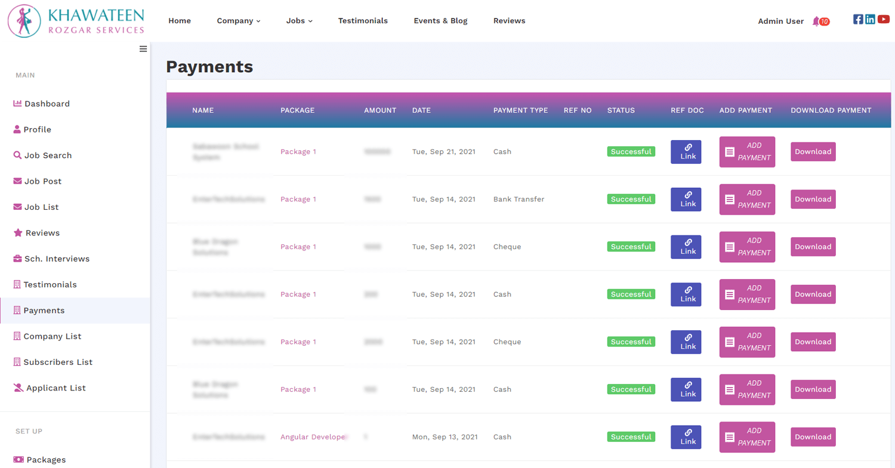This screenshot has width=895, height=468.
Task: Toggle the sidebar hamburger menu icon
Action: [143, 49]
